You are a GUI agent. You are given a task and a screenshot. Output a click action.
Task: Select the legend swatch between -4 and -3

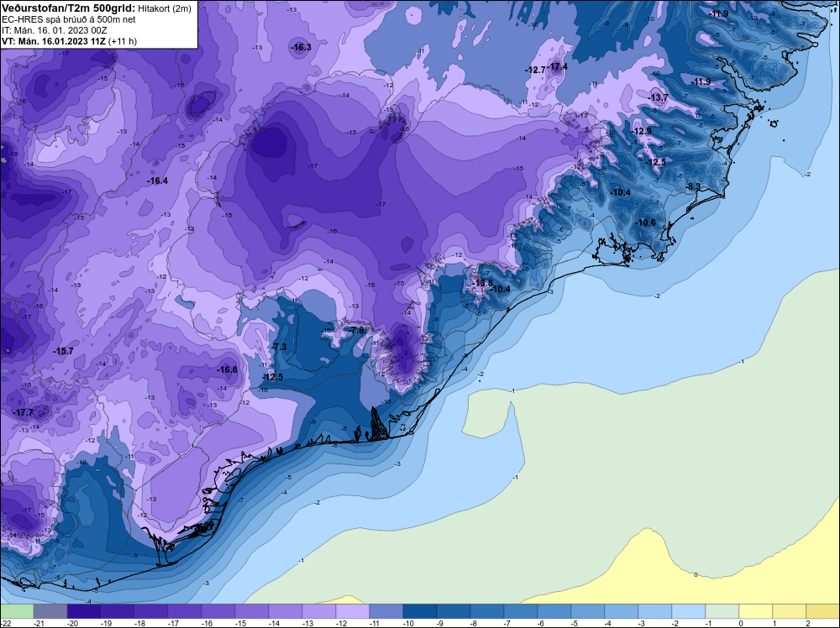pos(622,611)
